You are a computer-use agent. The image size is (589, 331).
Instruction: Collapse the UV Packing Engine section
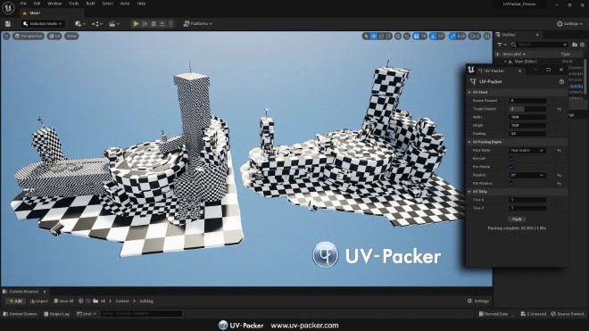click(469, 142)
